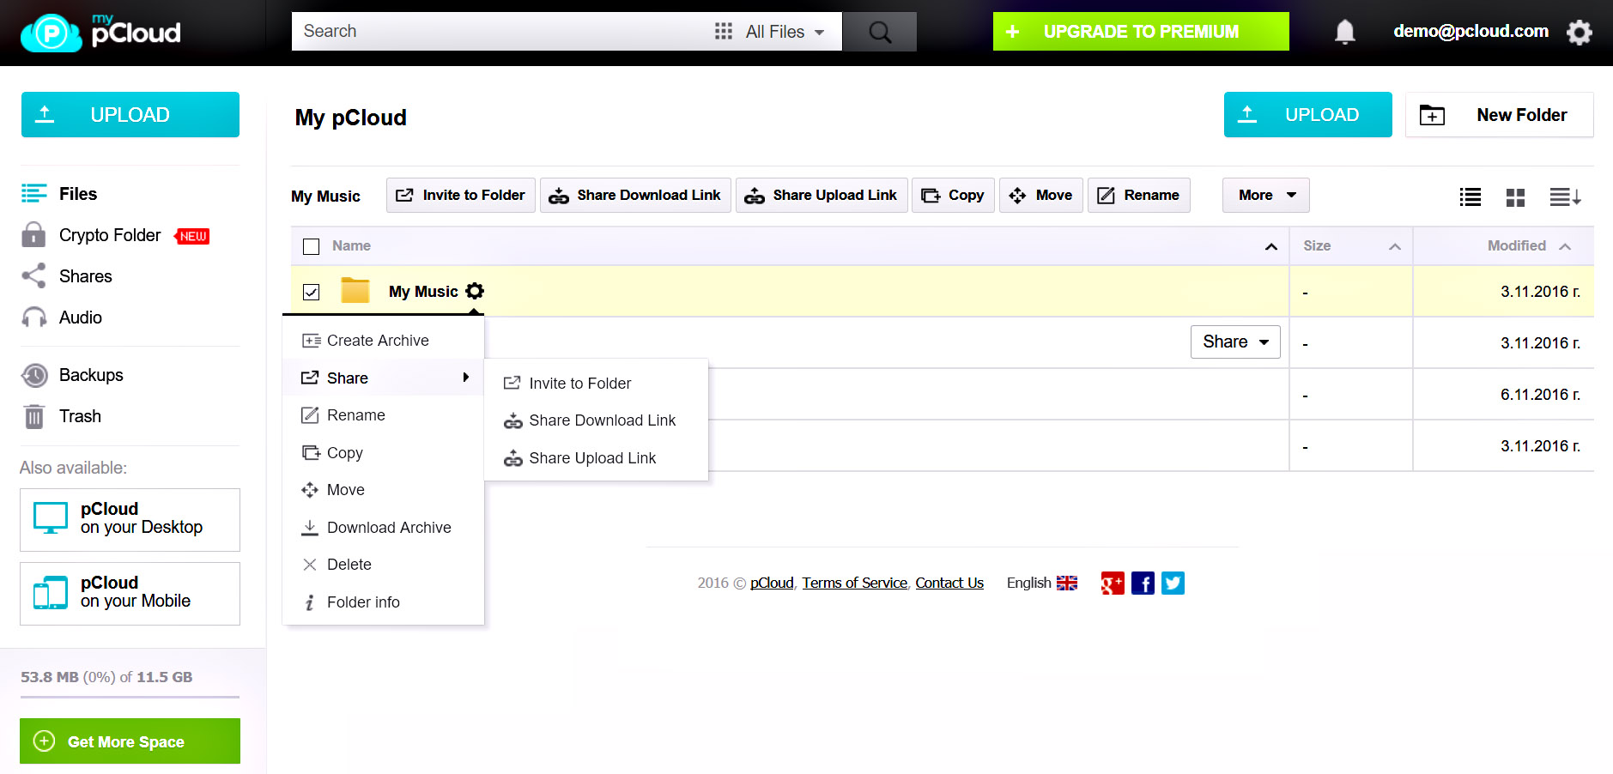The height and width of the screenshot is (774, 1613).
Task: Expand the Share submenu arrow
Action: (466, 378)
